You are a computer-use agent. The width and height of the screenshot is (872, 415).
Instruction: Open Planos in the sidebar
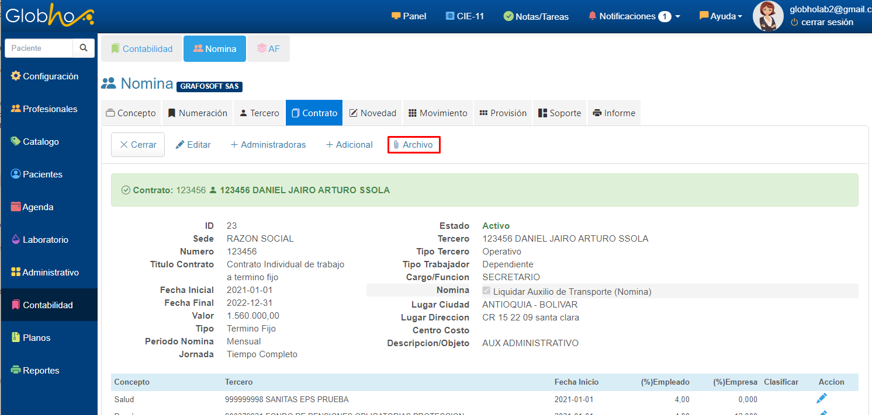click(x=36, y=338)
